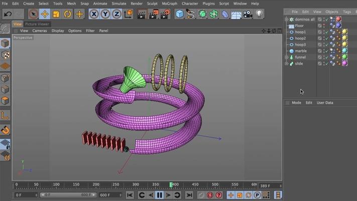The width and height of the screenshot is (357, 201).
Task: Expand the funnel object hierarchy
Action: 286,57
